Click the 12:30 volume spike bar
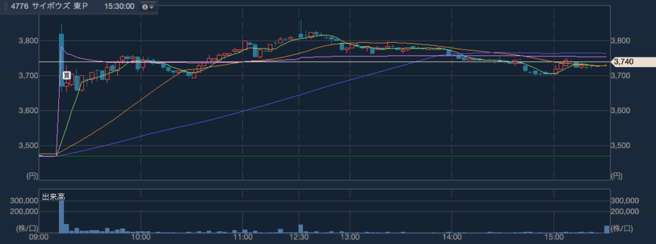Image resolution: width=656 pixels, height=244 pixels. pos(300,229)
